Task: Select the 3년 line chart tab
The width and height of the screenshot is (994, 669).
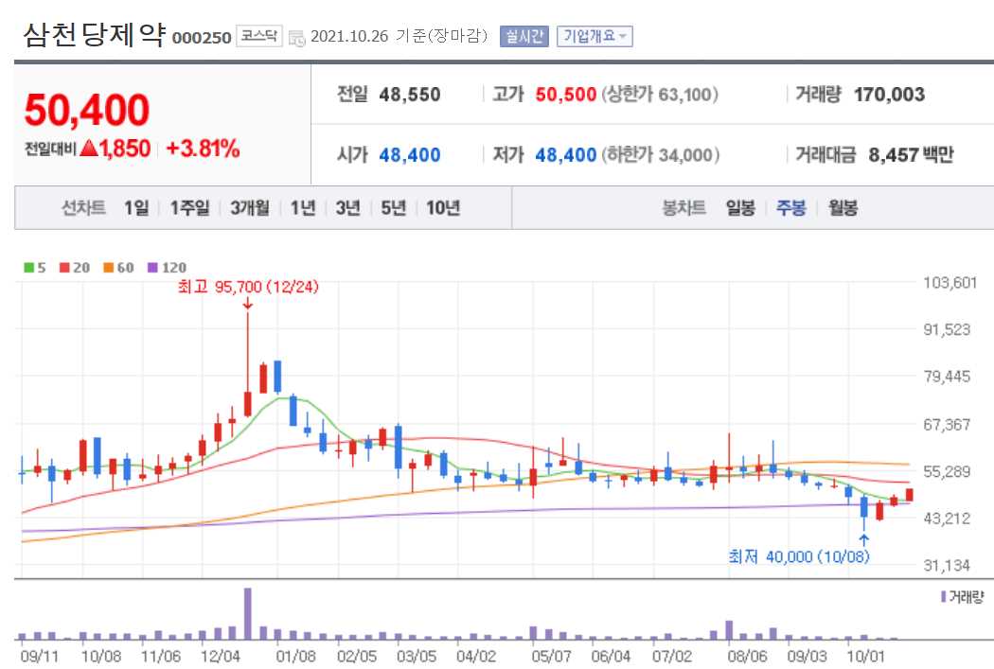Action: pyautogui.click(x=348, y=208)
